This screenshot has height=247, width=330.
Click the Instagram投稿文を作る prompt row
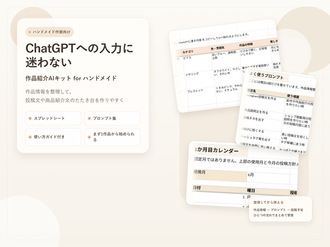(x=261, y=97)
